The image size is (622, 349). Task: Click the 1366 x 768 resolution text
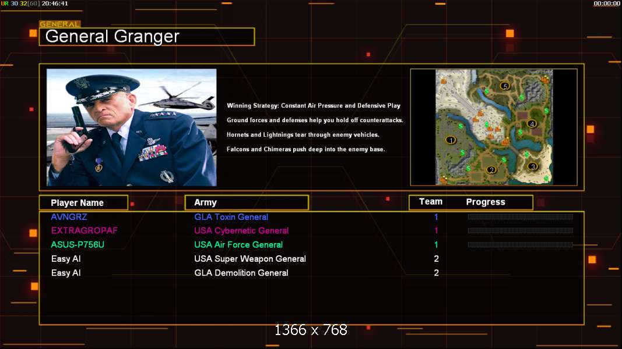click(x=311, y=330)
